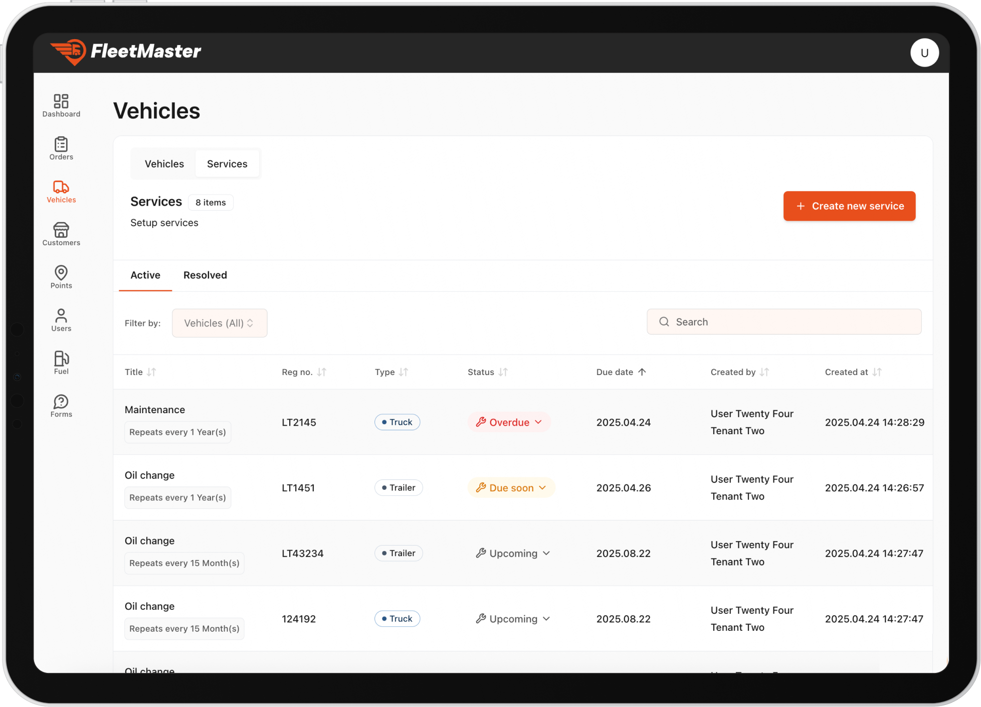Toggle Due date sort direction
Screen dimensions: 981x707
(642, 372)
